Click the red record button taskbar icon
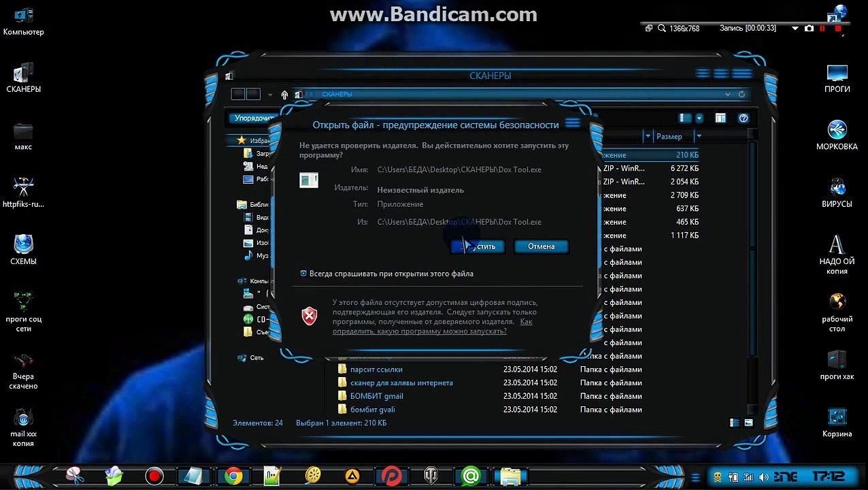868x490 pixels. 154,476
